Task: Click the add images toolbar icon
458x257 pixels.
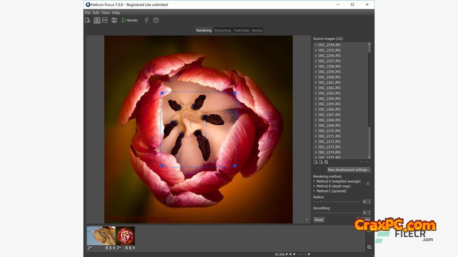Action: click(88, 20)
